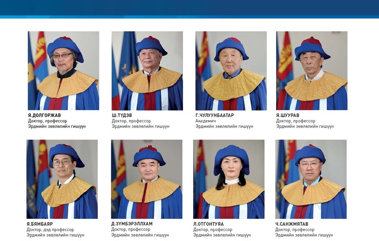
Task: Click Л.Отгонтуяа's portrait photo
Action: pos(229,179)
